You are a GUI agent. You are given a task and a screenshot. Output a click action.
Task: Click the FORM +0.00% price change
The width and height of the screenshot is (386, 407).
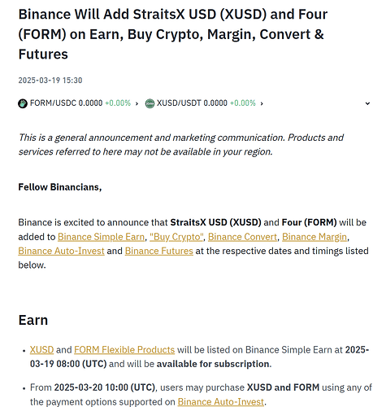(x=118, y=103)
